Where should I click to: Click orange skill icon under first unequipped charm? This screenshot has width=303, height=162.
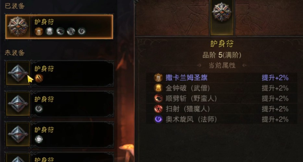(39, 78)
